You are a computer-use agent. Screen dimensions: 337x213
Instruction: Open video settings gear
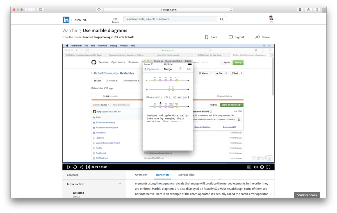(x=262, y=167)
